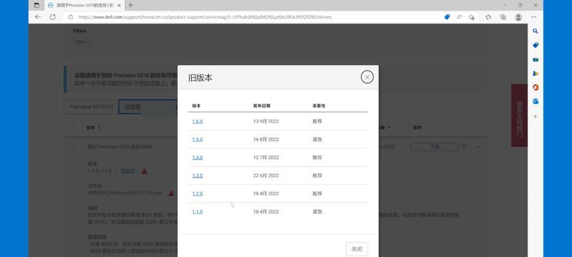This screenshot has height=257, width=572.
Task: Open BIOS version 1.1.0 link
Action: (197, 211)
